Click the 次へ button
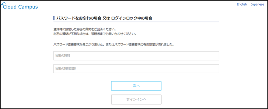The image size is (268, 109). [136, 86]
